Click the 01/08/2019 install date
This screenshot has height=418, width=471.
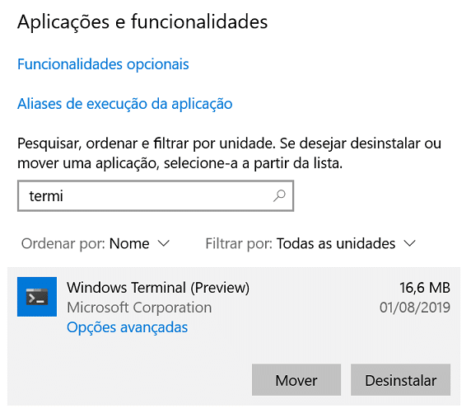(415, 308)
